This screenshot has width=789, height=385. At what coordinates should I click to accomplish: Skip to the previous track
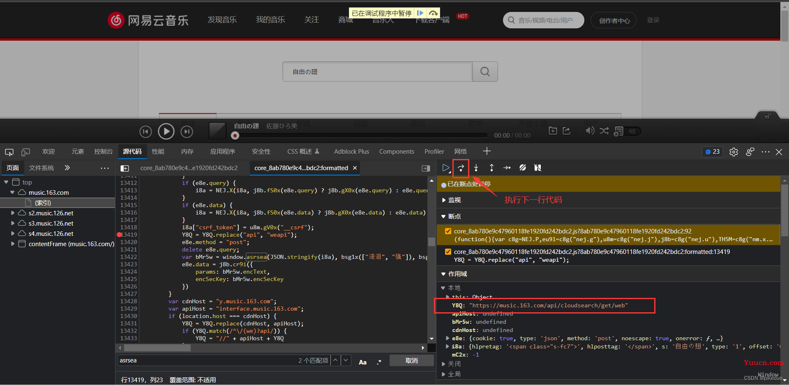[x=145, y=131]
